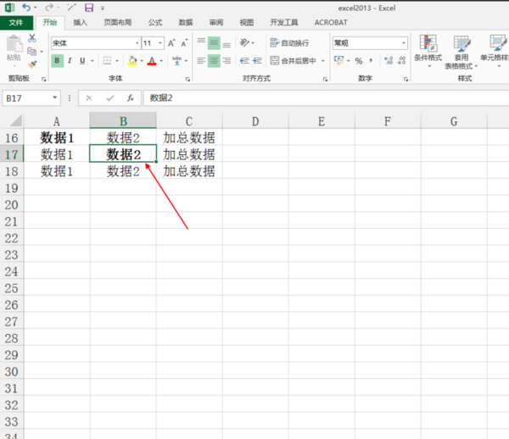Confirm the formula bar entry with checkmark
The image size is (509, 439).
(x=110, y=98)
